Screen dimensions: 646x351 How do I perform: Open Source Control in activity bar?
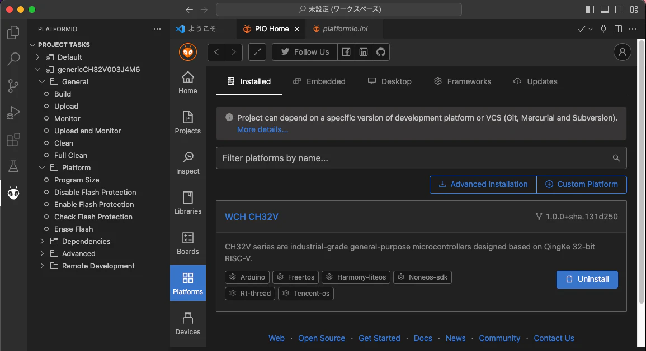tap(13, 85)
